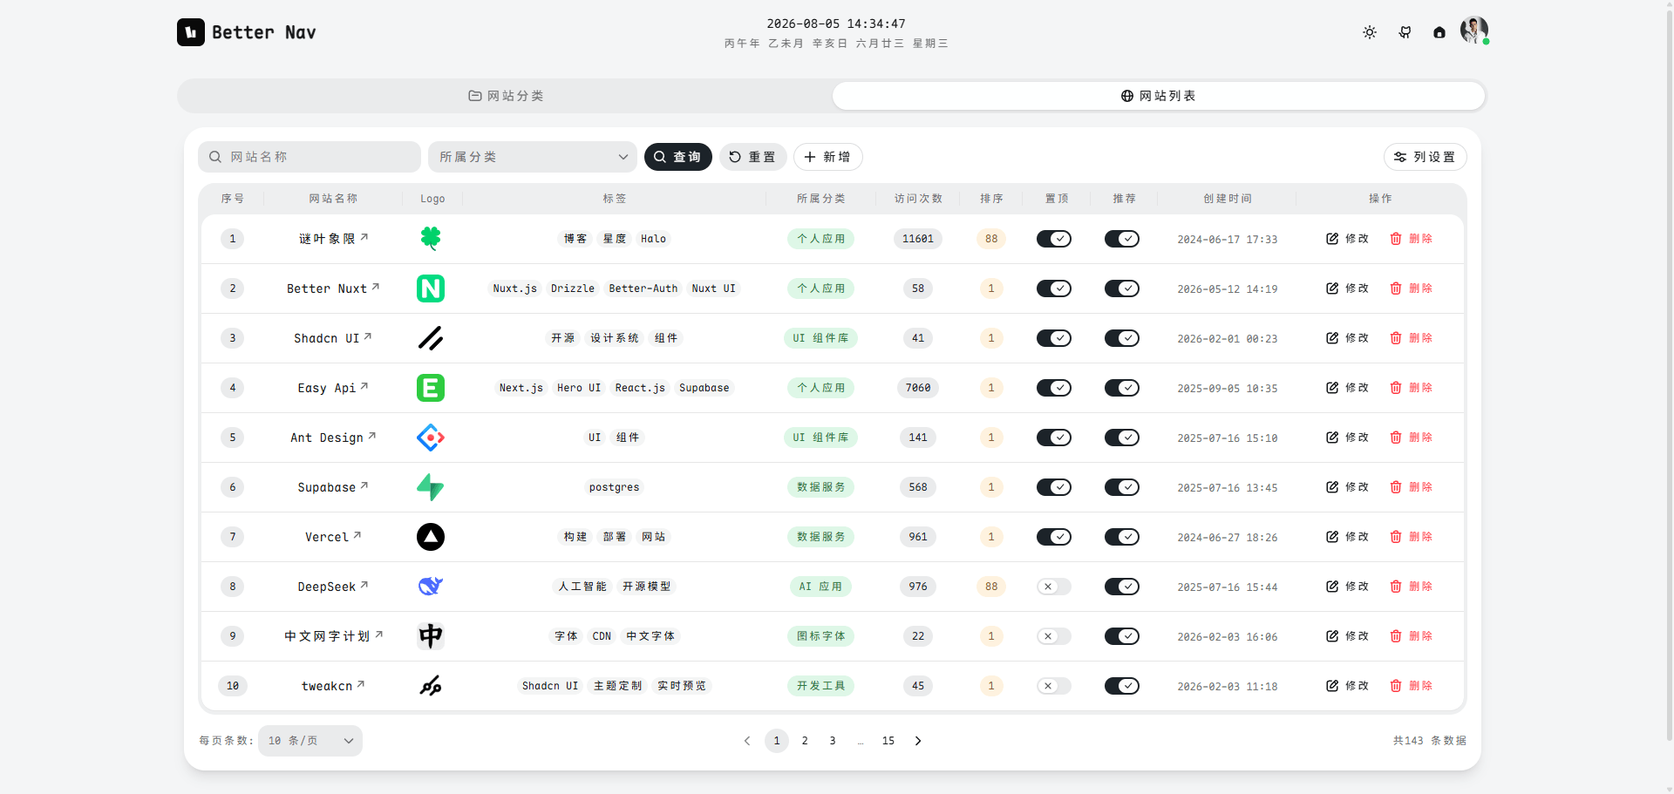1674x794 pixels.
Task: Click the 11601 visit count
Action: (x=918, y=239)
